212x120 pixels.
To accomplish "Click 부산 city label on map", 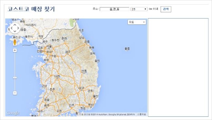I will 91,104.
